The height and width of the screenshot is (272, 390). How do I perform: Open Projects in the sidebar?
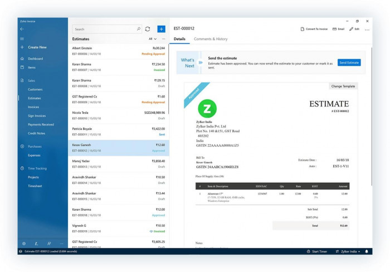pos(33,177)
